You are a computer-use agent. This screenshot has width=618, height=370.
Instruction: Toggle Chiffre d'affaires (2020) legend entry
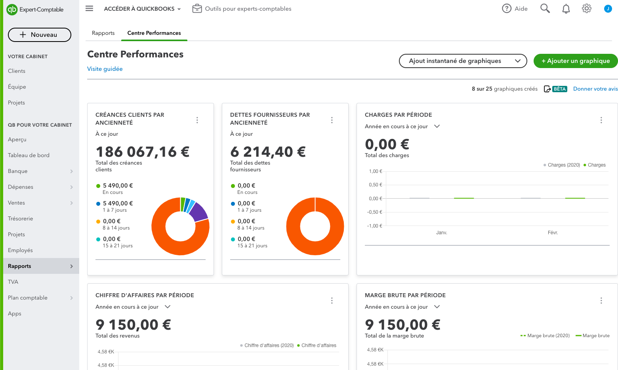click(267, 345)
